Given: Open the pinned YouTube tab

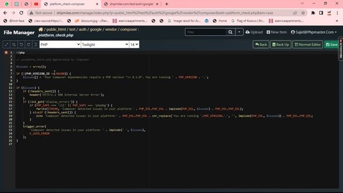Looking at the screenshot, I should (36, 4).
